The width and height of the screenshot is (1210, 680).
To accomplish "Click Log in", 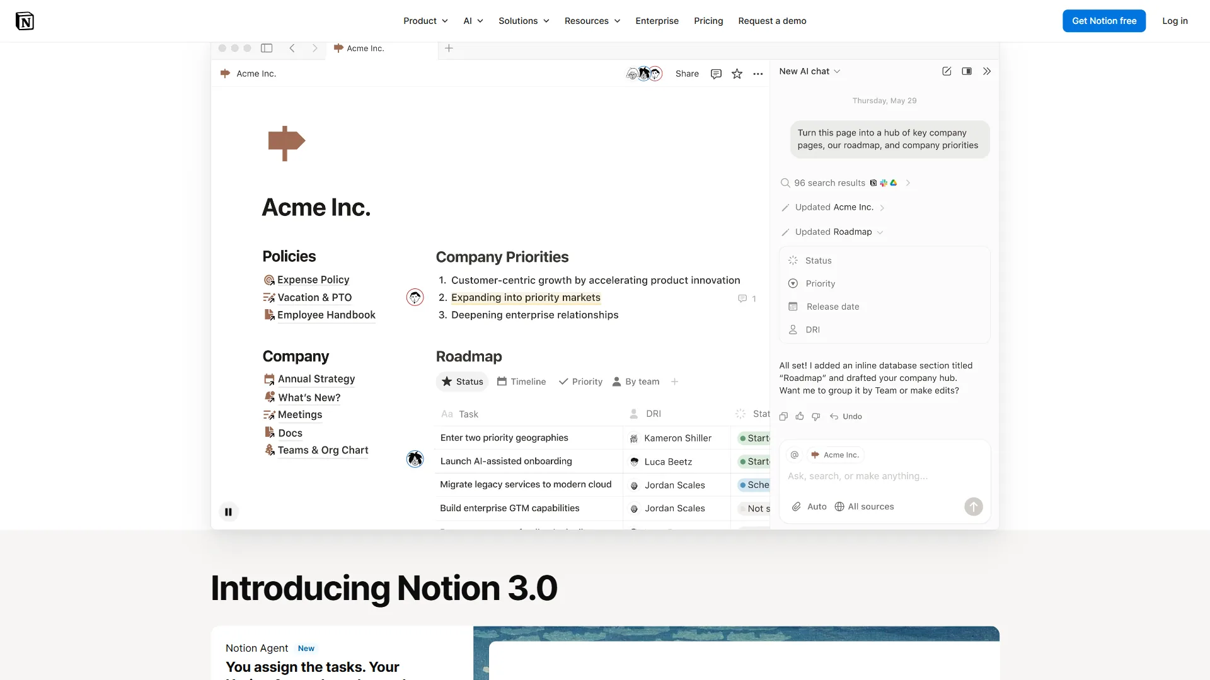I will 1175,21.
